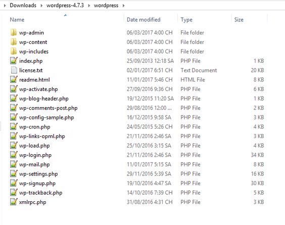285x225 pixels.
Task: Click the wordpress breadcrumb segment
Action: point(106,6)
